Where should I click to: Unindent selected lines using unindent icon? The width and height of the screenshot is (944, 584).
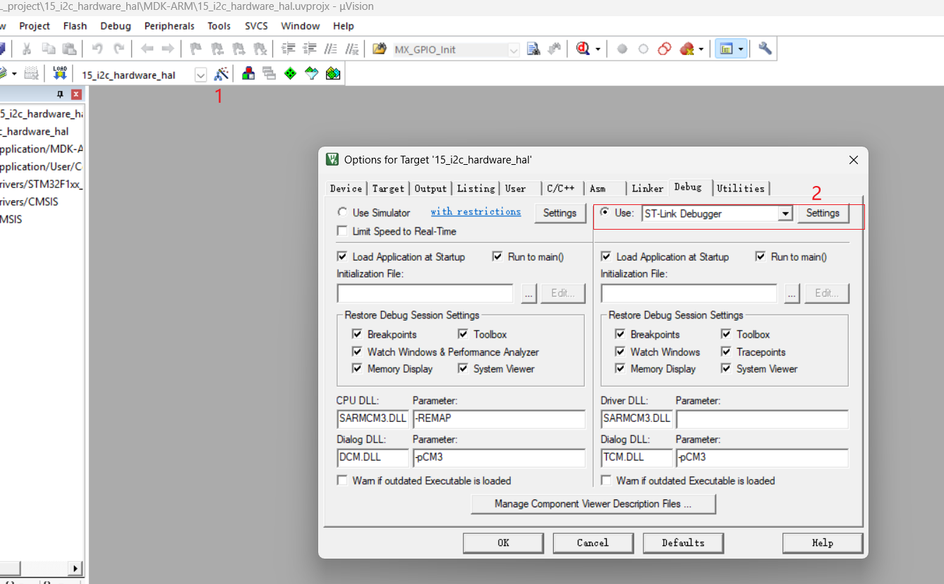point(309,49)
